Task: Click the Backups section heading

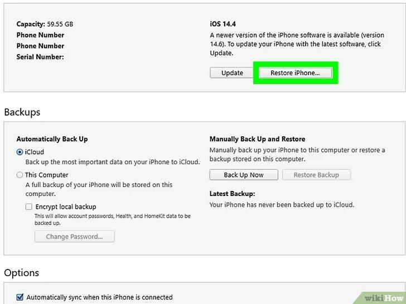Action: point(22,112)
